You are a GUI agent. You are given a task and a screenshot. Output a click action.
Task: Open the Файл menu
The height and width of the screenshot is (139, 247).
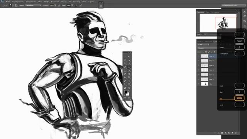coord(8,2)
